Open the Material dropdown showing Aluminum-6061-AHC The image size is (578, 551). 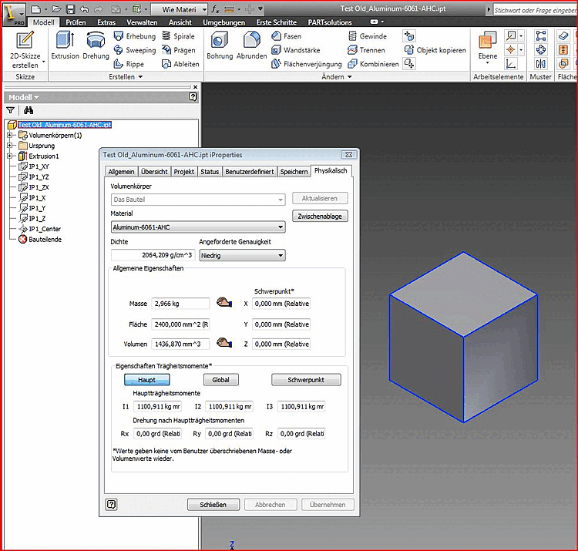pyautogui.click(x=198, y=227)
